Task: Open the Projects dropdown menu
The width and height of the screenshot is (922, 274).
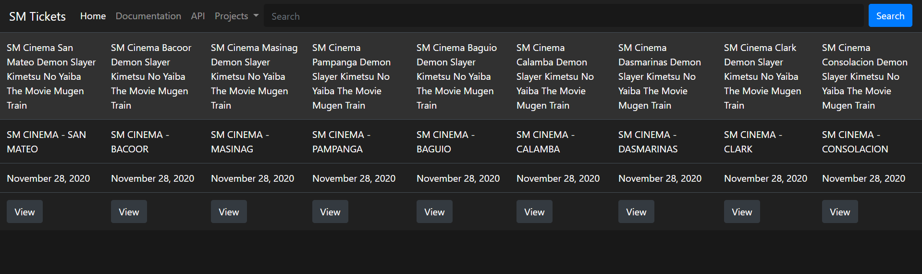Action: [x=236, y=16]
